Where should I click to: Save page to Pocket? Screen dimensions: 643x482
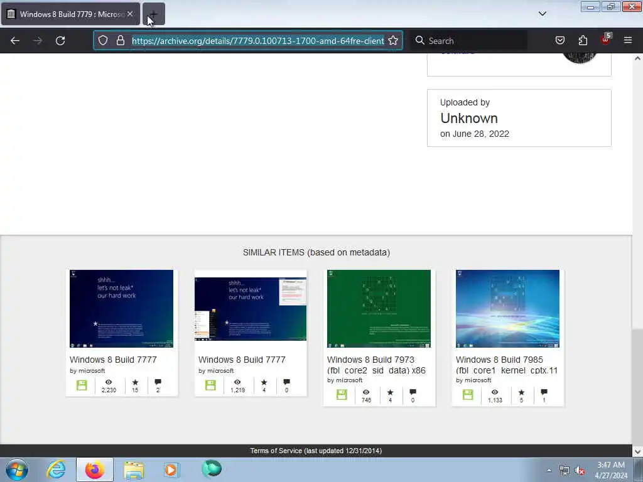pyautogui.click(x=559, y=41)
